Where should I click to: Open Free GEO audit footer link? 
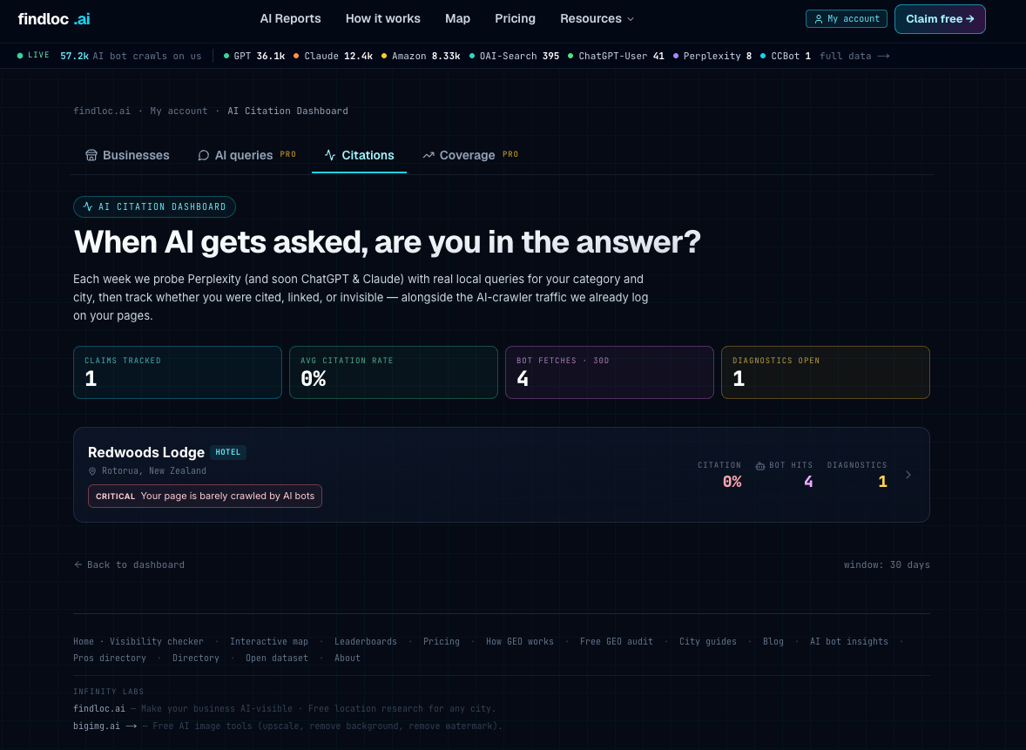click(x=617, y=641)
